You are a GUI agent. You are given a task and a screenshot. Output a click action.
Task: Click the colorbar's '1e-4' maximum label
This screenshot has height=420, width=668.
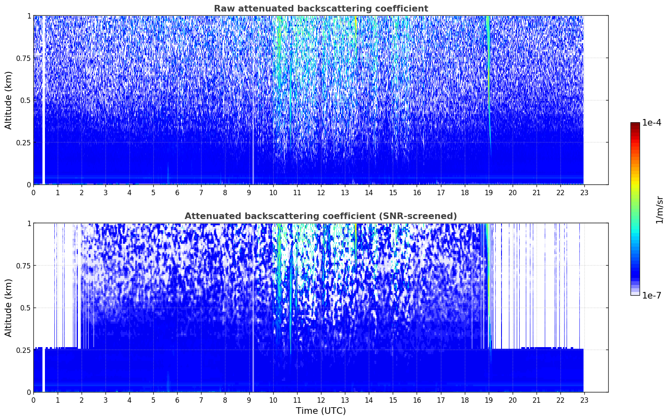click(652, 123)
